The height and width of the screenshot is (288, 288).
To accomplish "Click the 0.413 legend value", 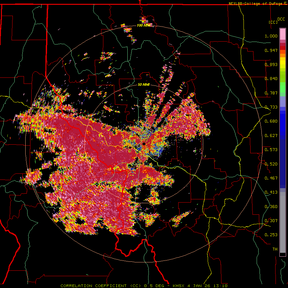I will point(271,192).
